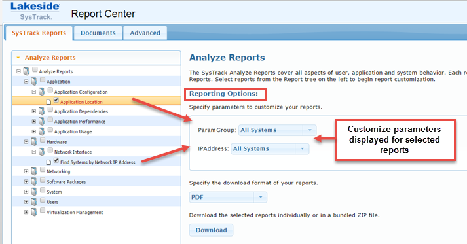Click the folder icon next to Application
Screen dimensions: 467x244
tap(34, 81)
